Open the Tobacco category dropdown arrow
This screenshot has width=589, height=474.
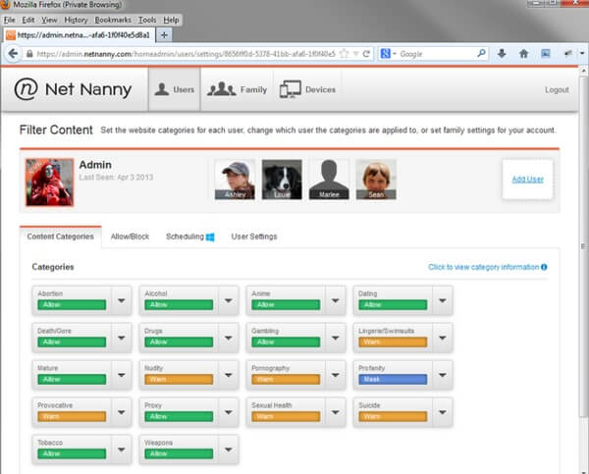tap(122, 449)
